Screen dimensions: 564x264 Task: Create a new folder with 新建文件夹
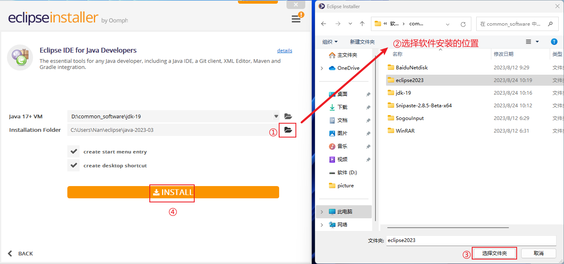pos(362,42)
